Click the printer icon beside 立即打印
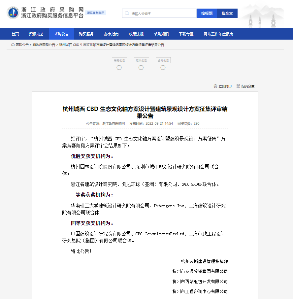293x299 pixels. [x=215, y=86]
